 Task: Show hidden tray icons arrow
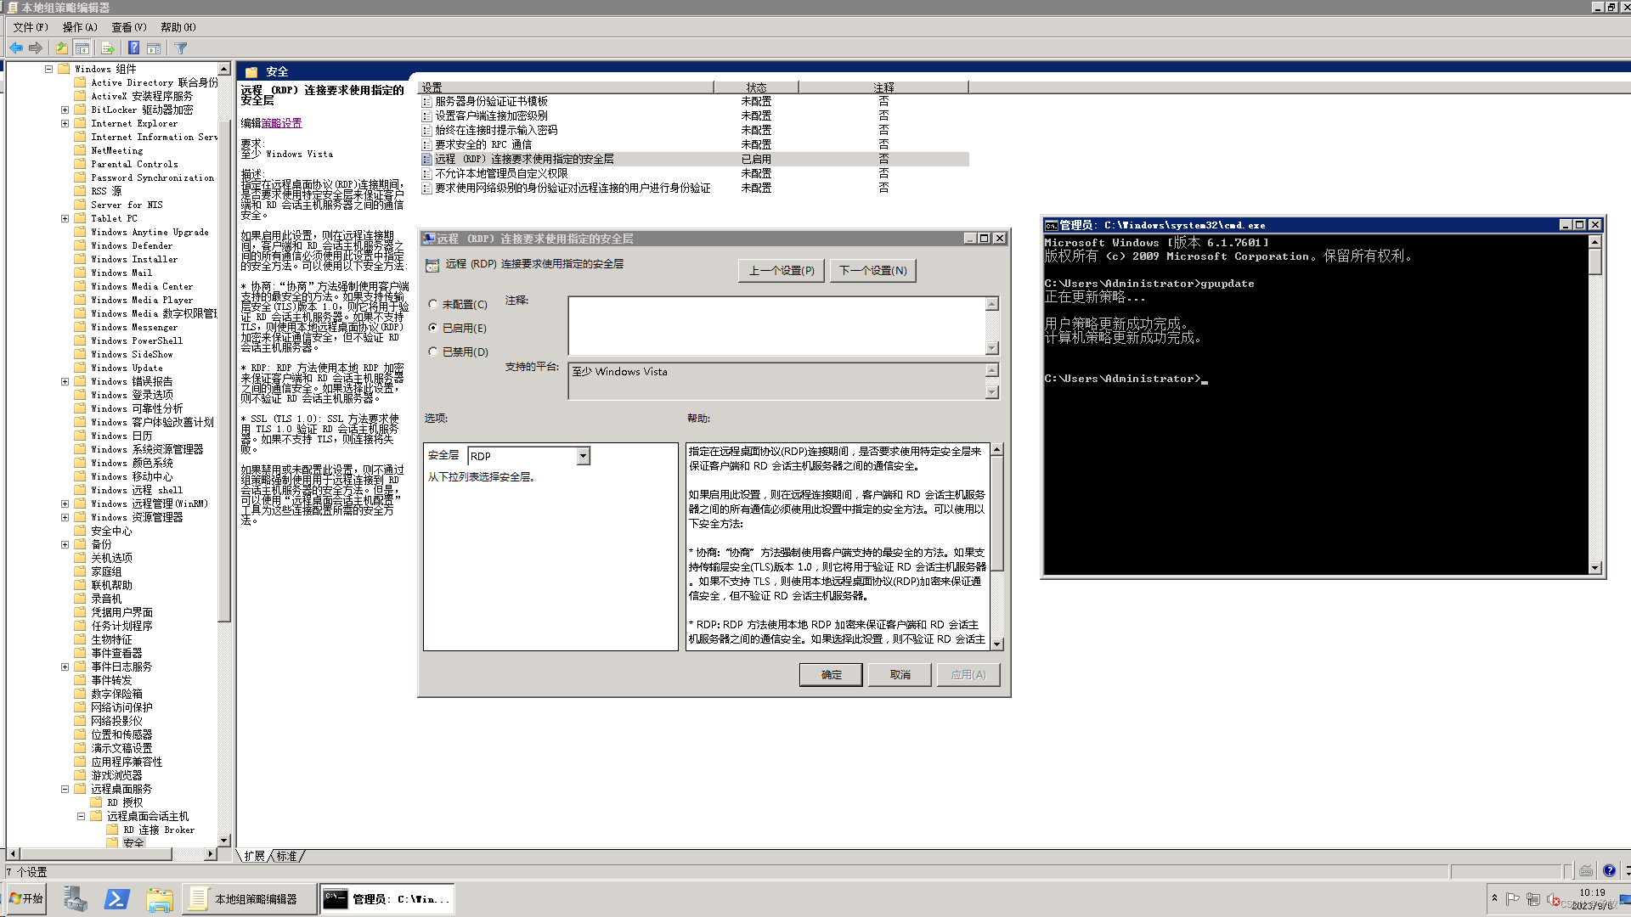(x=1494, y=898)
